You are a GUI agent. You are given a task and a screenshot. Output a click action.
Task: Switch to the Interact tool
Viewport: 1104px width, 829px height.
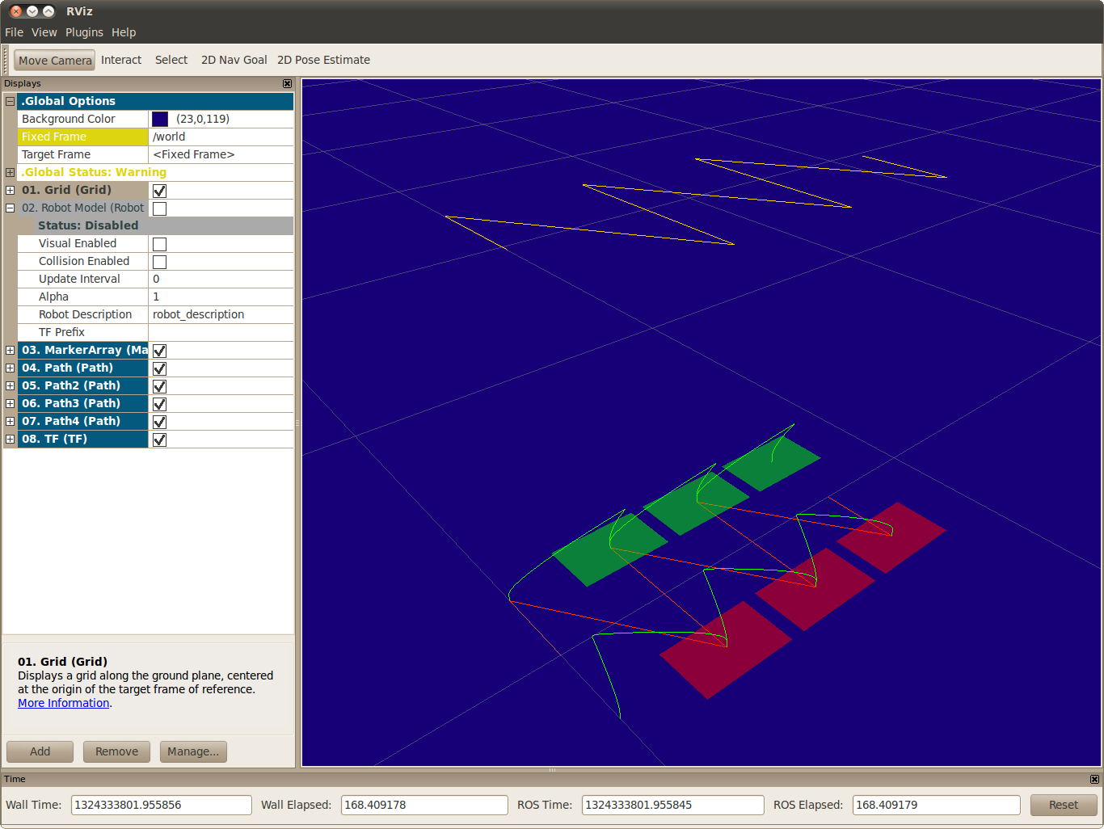[121, 59]
